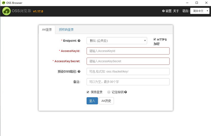The image size is (211, 136).
Task: Enable the 记住秘钥 checkbox
Action: (x=109, y=92)
